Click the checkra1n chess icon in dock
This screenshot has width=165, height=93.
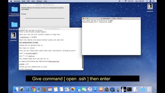coord(123,89)
